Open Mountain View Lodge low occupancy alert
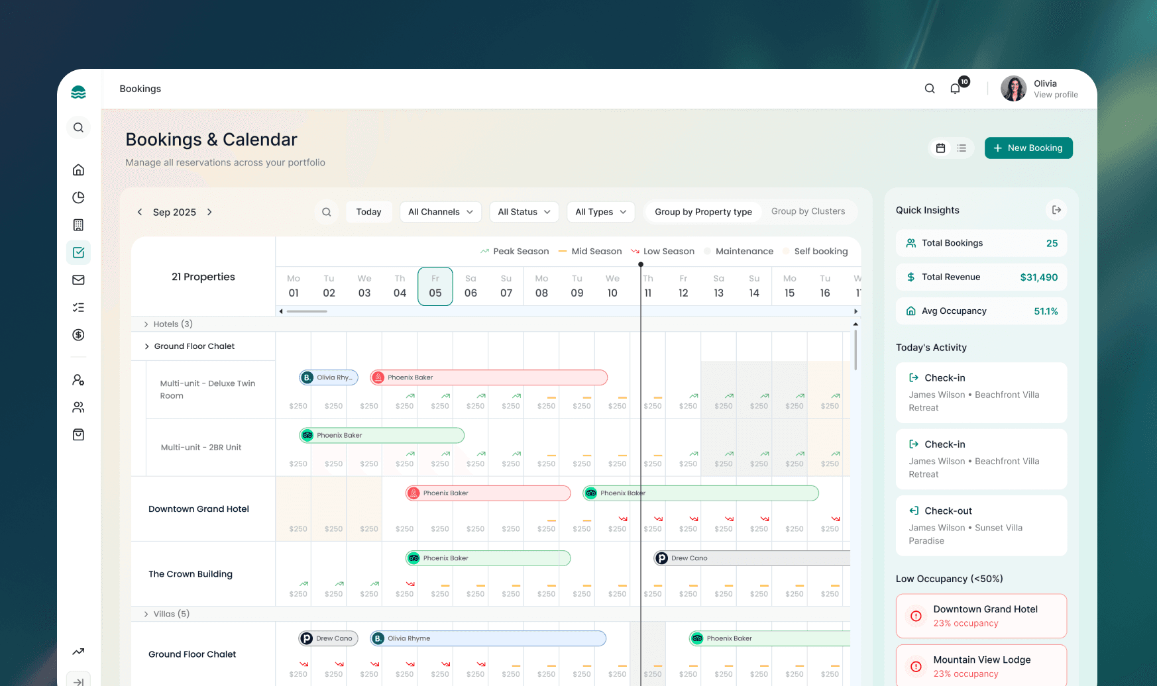Screen dimensions: 1157x686 tap(981, 665)
